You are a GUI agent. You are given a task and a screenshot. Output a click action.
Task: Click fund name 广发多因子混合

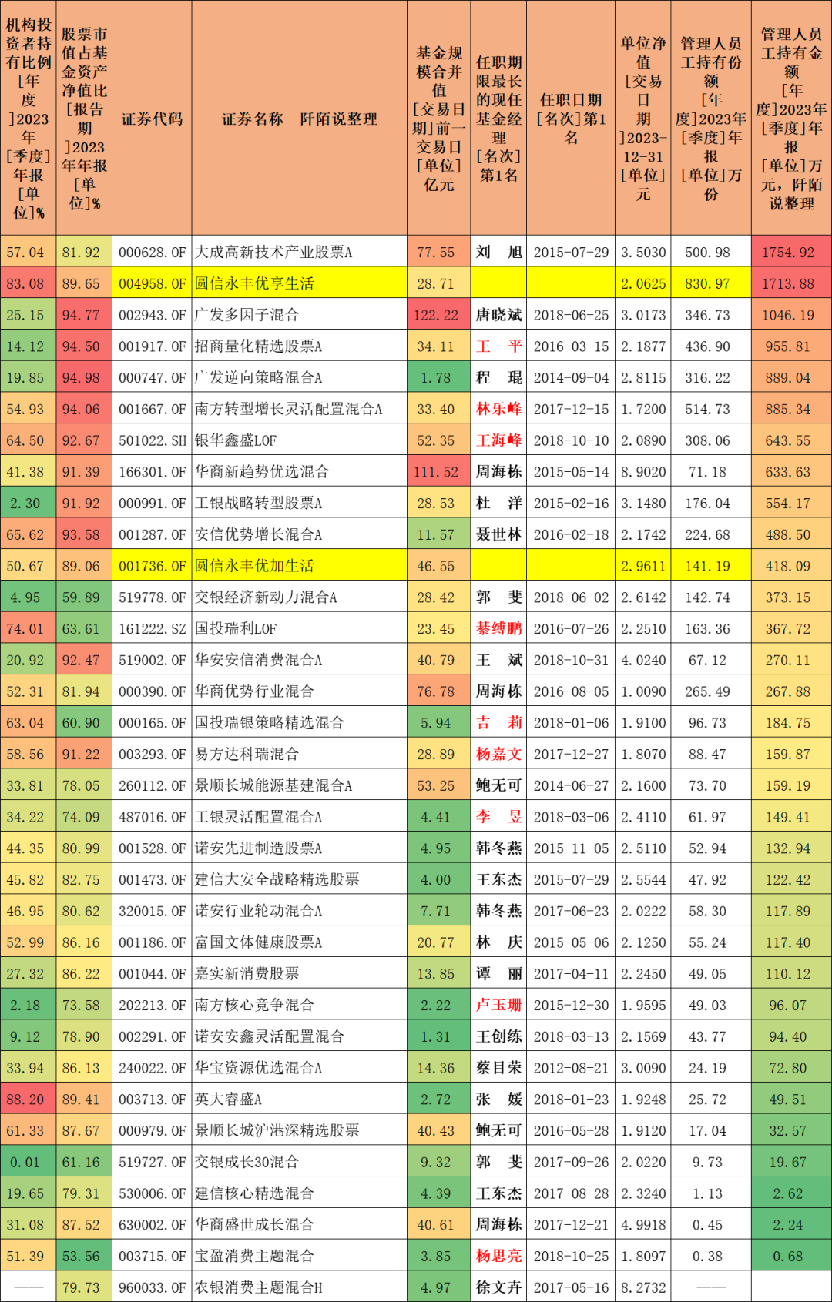click(247, 315)
